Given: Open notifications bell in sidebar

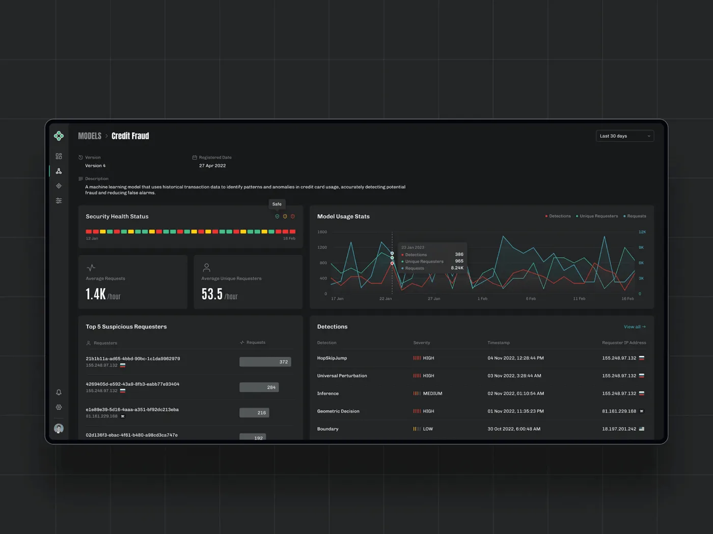Looking at the screenshot, I should coord(59,392).
